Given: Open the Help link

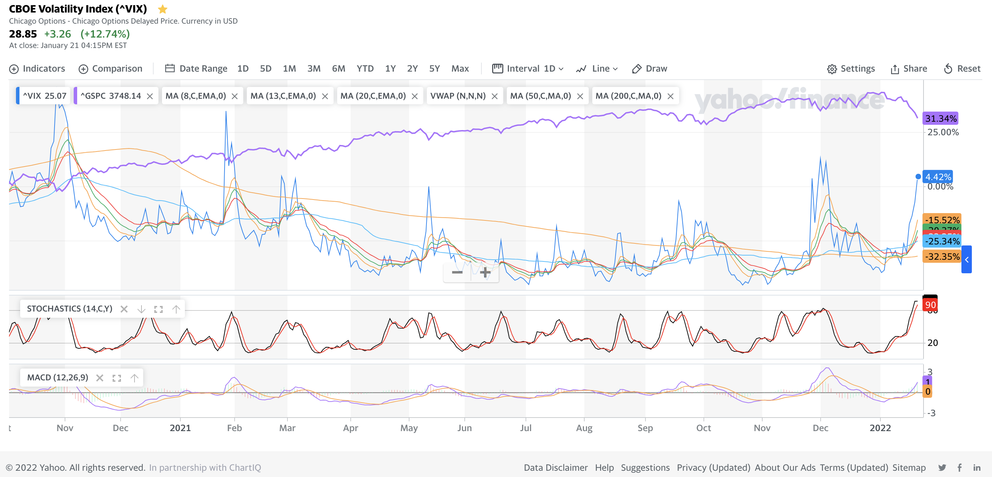Looking at the screenshot, I should [604, 467].
